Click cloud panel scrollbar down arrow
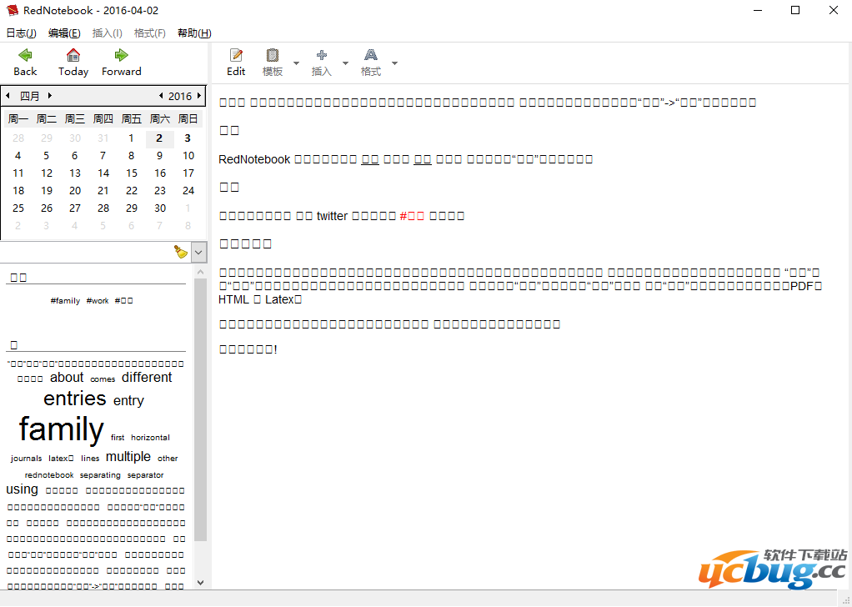Viewport: 852px width, 607px height. 201,583
